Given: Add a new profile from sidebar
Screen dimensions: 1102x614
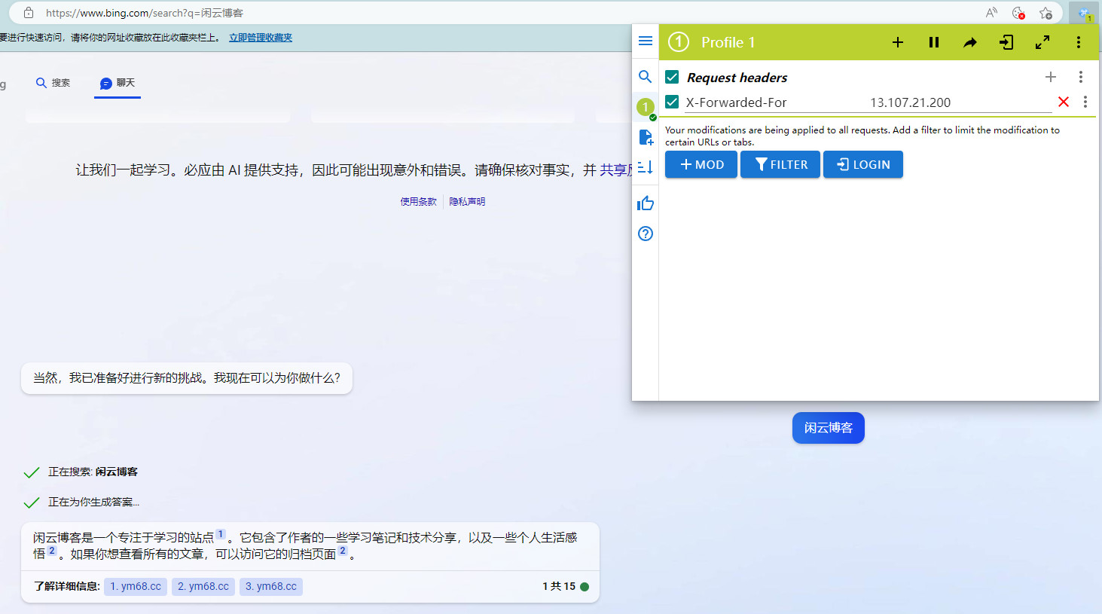Looking at the screenshot, I should coord(646,137).
